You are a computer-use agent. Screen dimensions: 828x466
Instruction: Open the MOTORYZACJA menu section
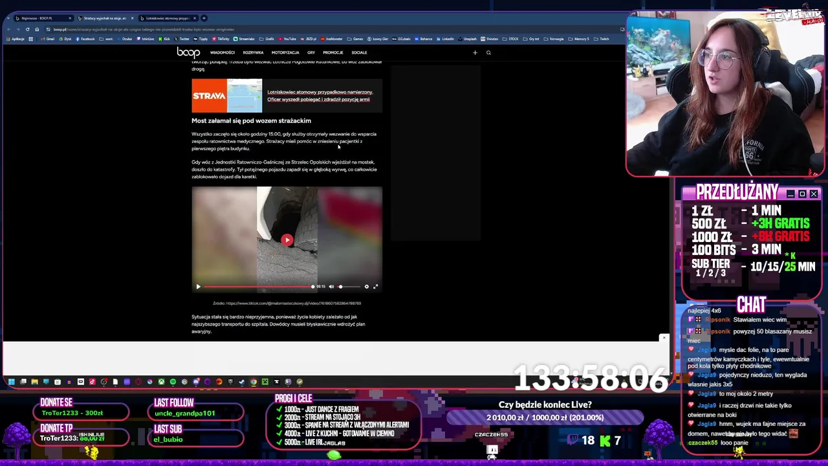pos(285,52)
